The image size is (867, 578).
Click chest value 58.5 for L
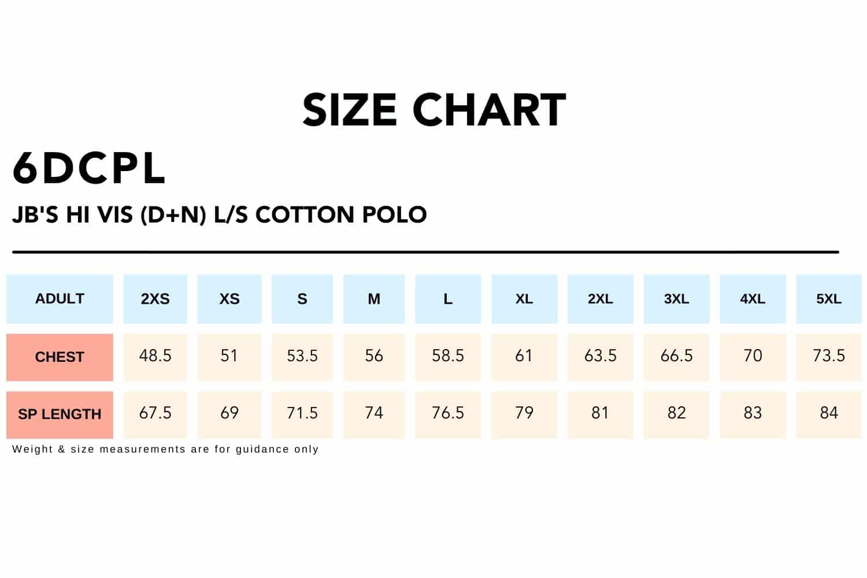pyautogui.click(x=448, y=355)
